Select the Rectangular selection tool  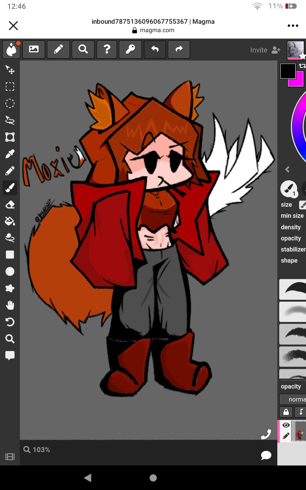[x=10, y=87]
